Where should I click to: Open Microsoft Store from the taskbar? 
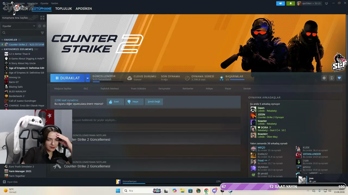pyautogui.click(x=190, y=191)
